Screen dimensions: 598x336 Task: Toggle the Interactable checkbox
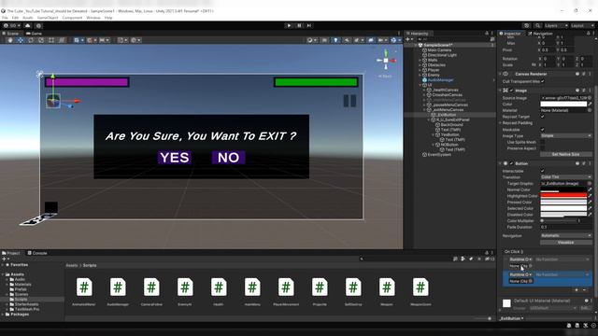(543, 171)
